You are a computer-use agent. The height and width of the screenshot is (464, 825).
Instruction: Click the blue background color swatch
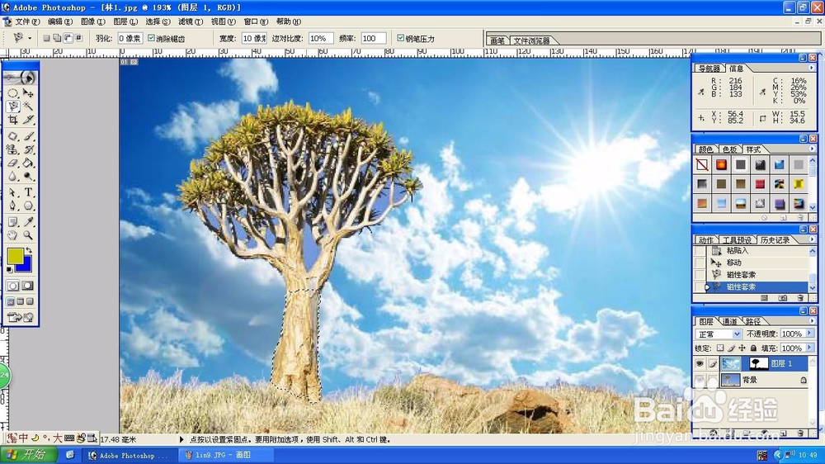[26, 266]
